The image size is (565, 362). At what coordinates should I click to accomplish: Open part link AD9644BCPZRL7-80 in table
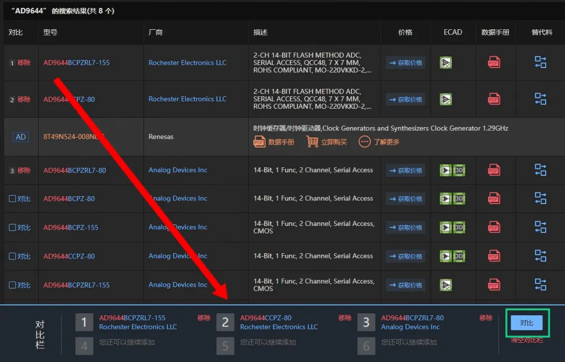coord(75,170)
